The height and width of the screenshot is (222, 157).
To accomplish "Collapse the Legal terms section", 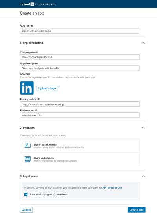I will [143, 176].
